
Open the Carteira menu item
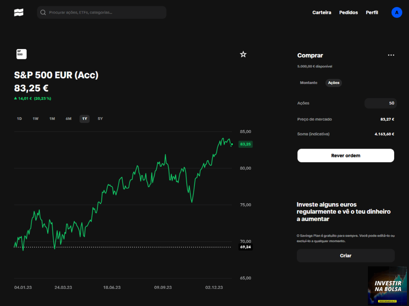(322, 12)
